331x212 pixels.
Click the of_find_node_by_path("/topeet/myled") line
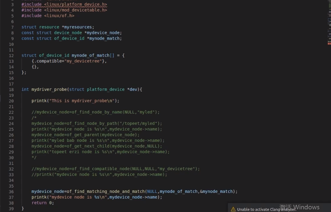97,123
